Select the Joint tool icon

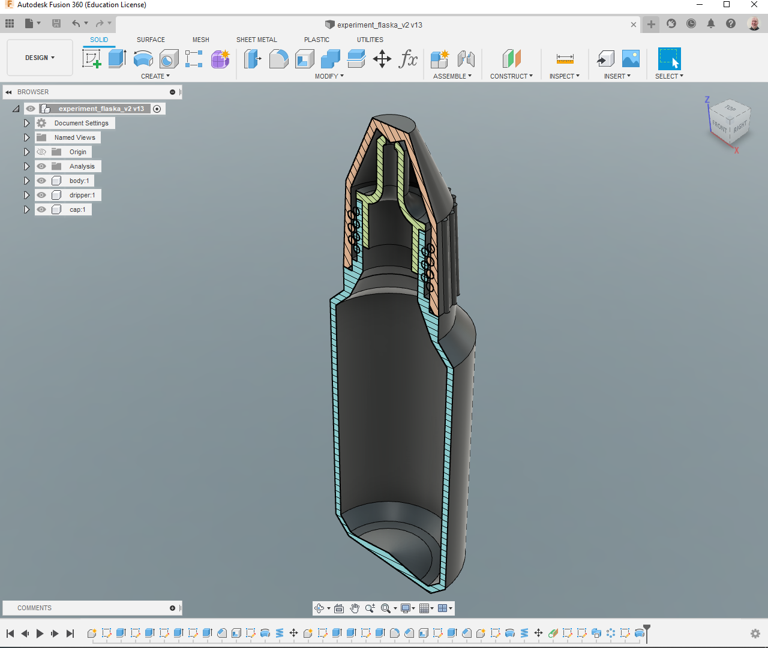[x=466, y=59]
